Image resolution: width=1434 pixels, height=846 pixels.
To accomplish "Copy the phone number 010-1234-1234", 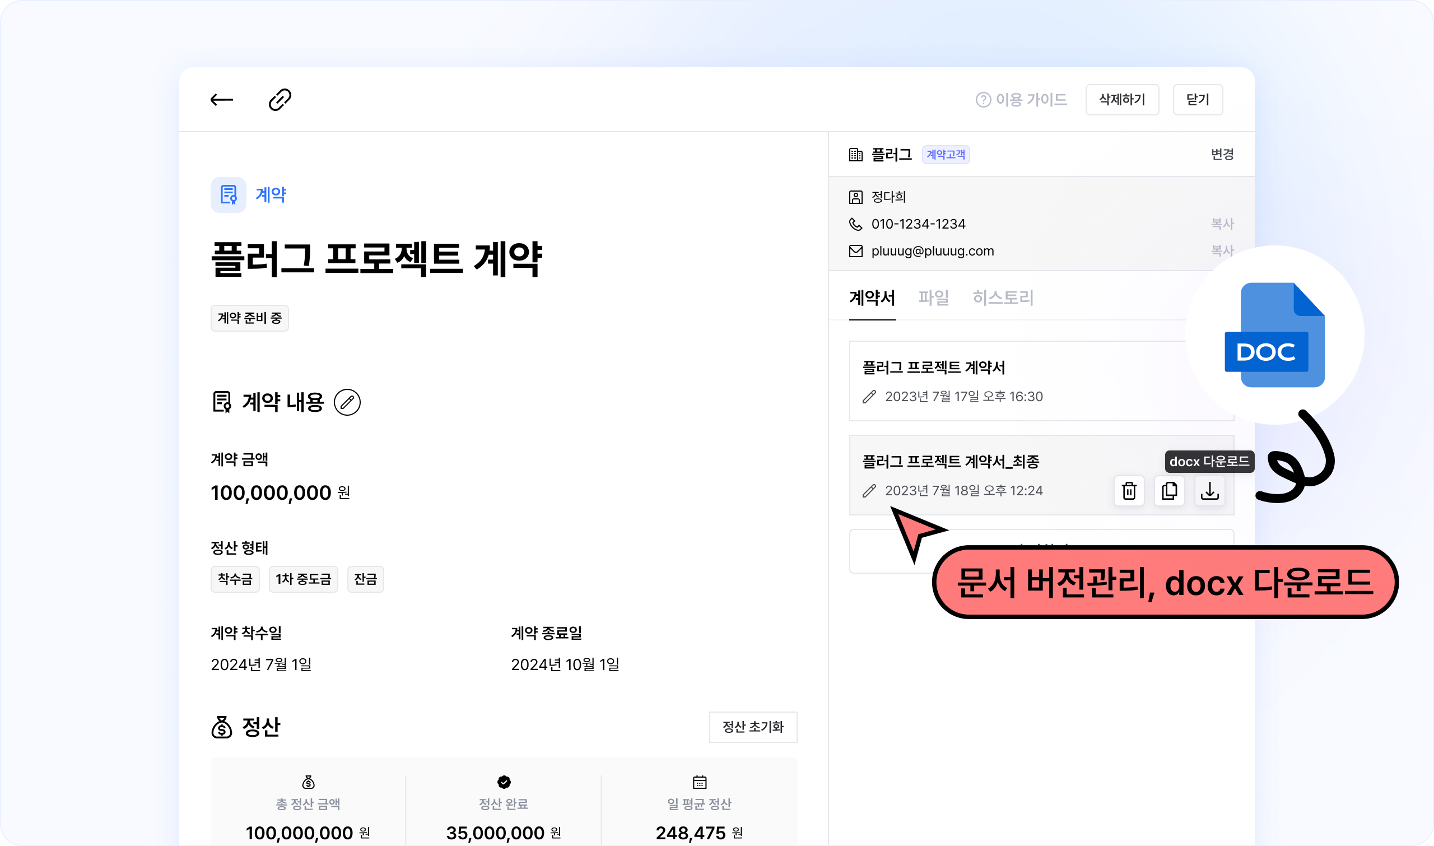I will (1222, 224).
